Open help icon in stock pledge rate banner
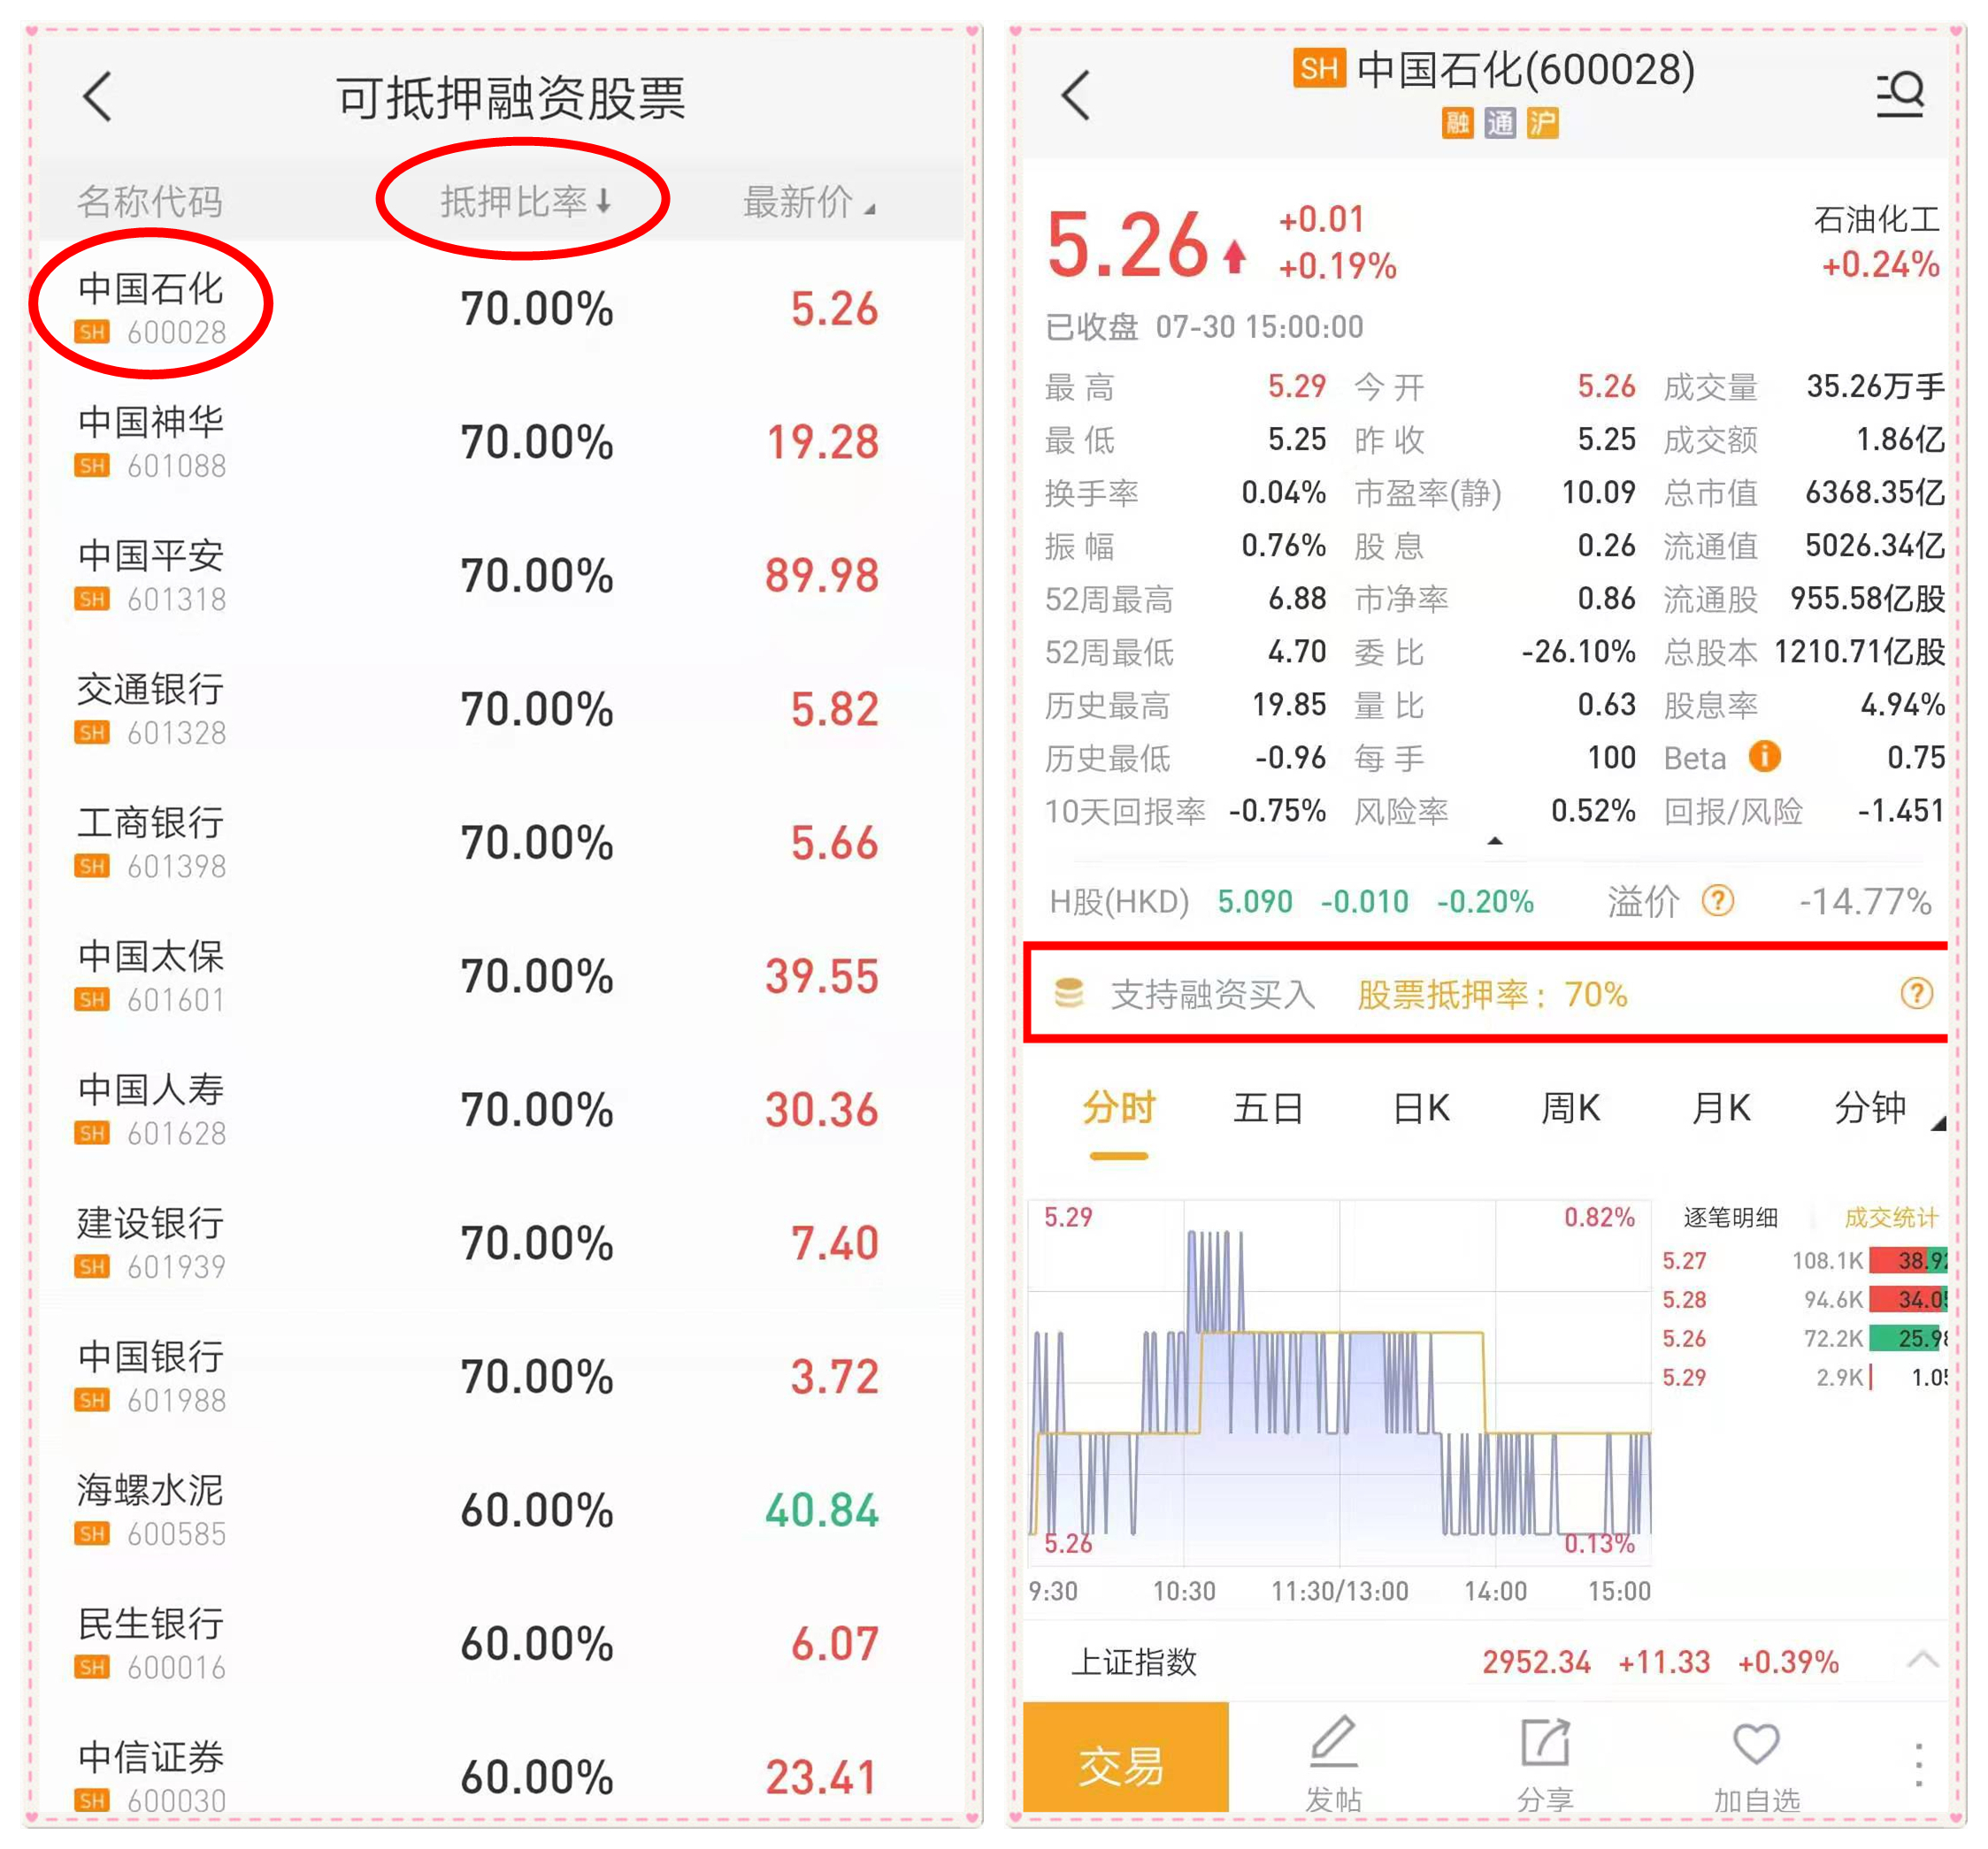 click(1916, 993)
